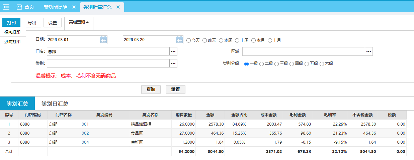Open category code 001 link
The image size is (414, 160).
[85, 124]
